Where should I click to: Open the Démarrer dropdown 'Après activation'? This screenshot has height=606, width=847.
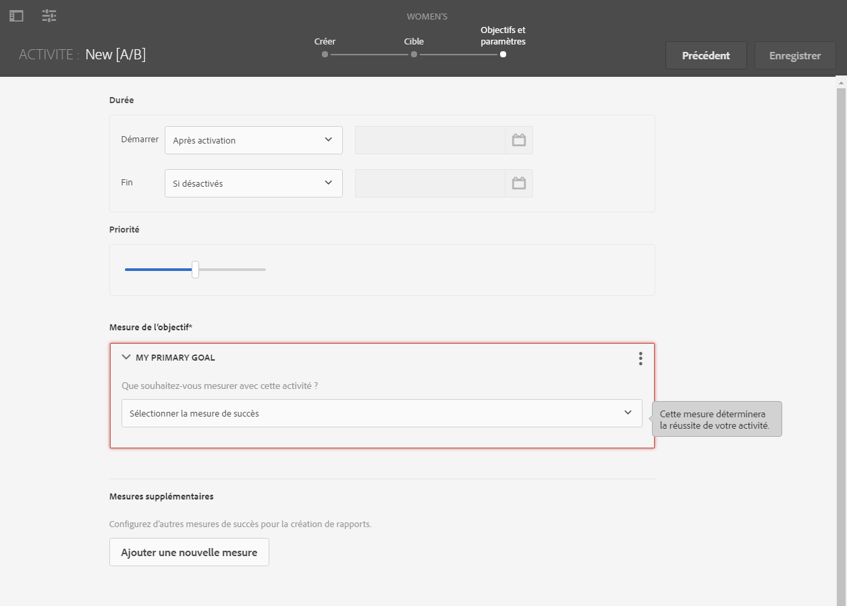coord(254,140)
